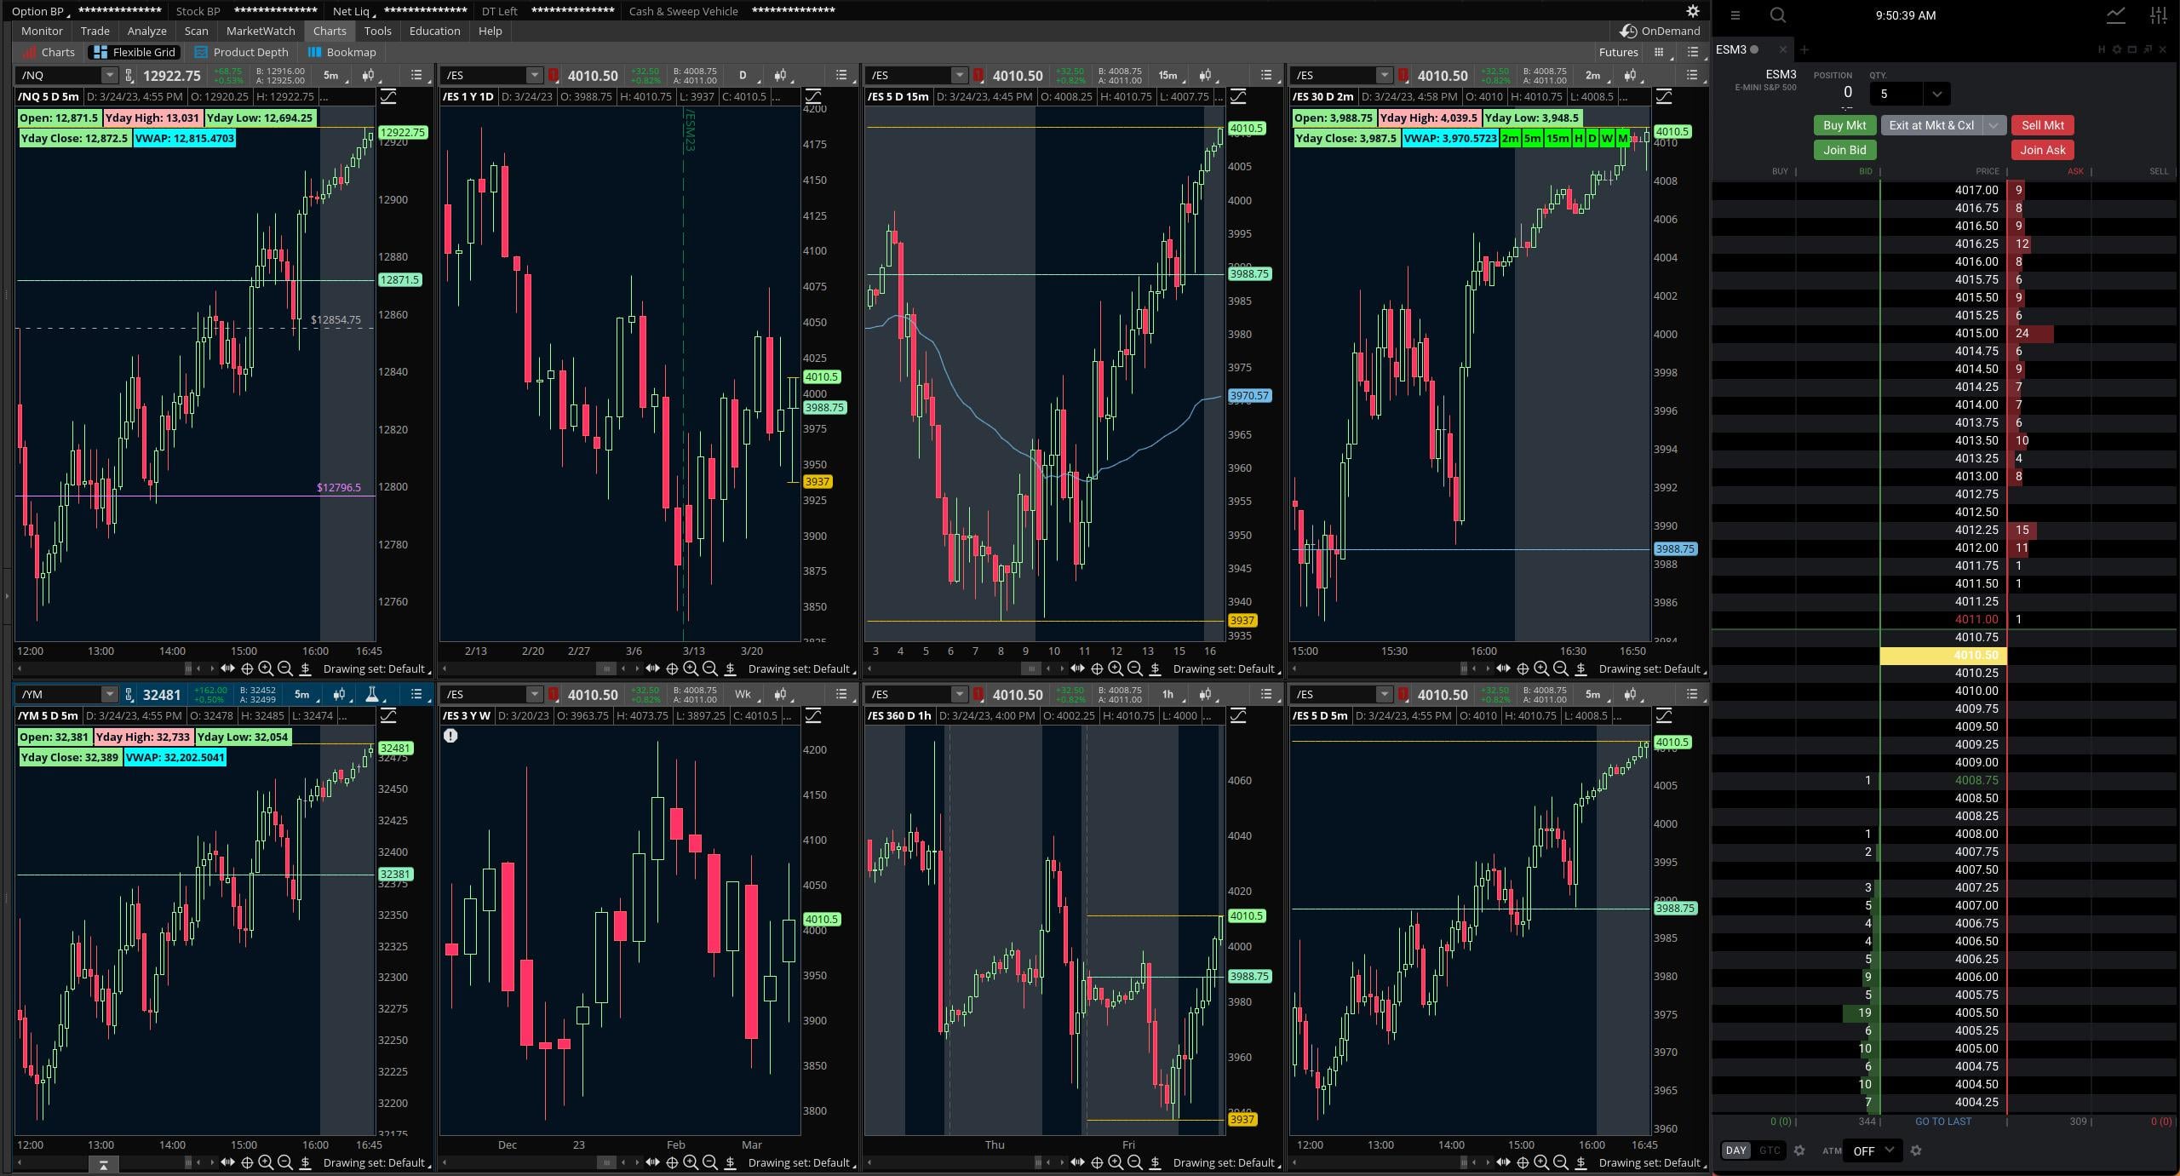Open the list icon right of the layout grid
2180x1176 pixels.
(x=1692, y=52)
